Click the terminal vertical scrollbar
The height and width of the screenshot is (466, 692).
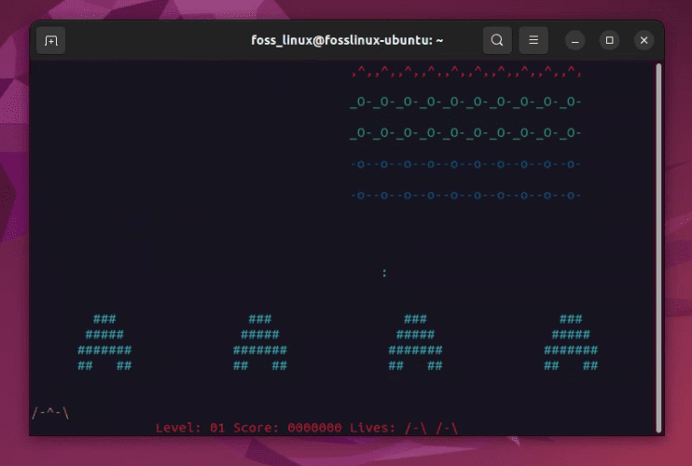tap(658, 248)
